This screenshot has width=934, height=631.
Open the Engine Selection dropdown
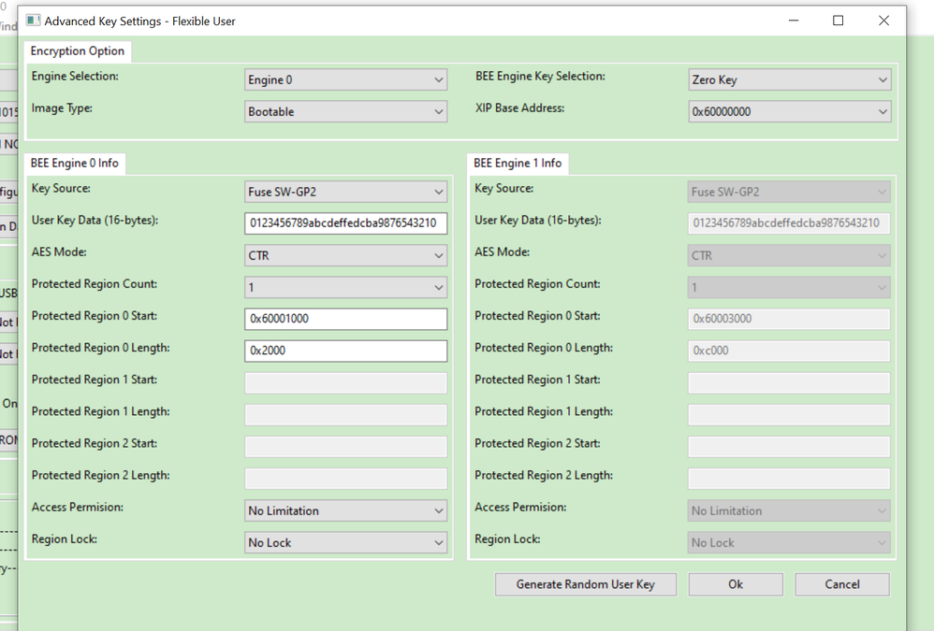click(x=345, y=79)
